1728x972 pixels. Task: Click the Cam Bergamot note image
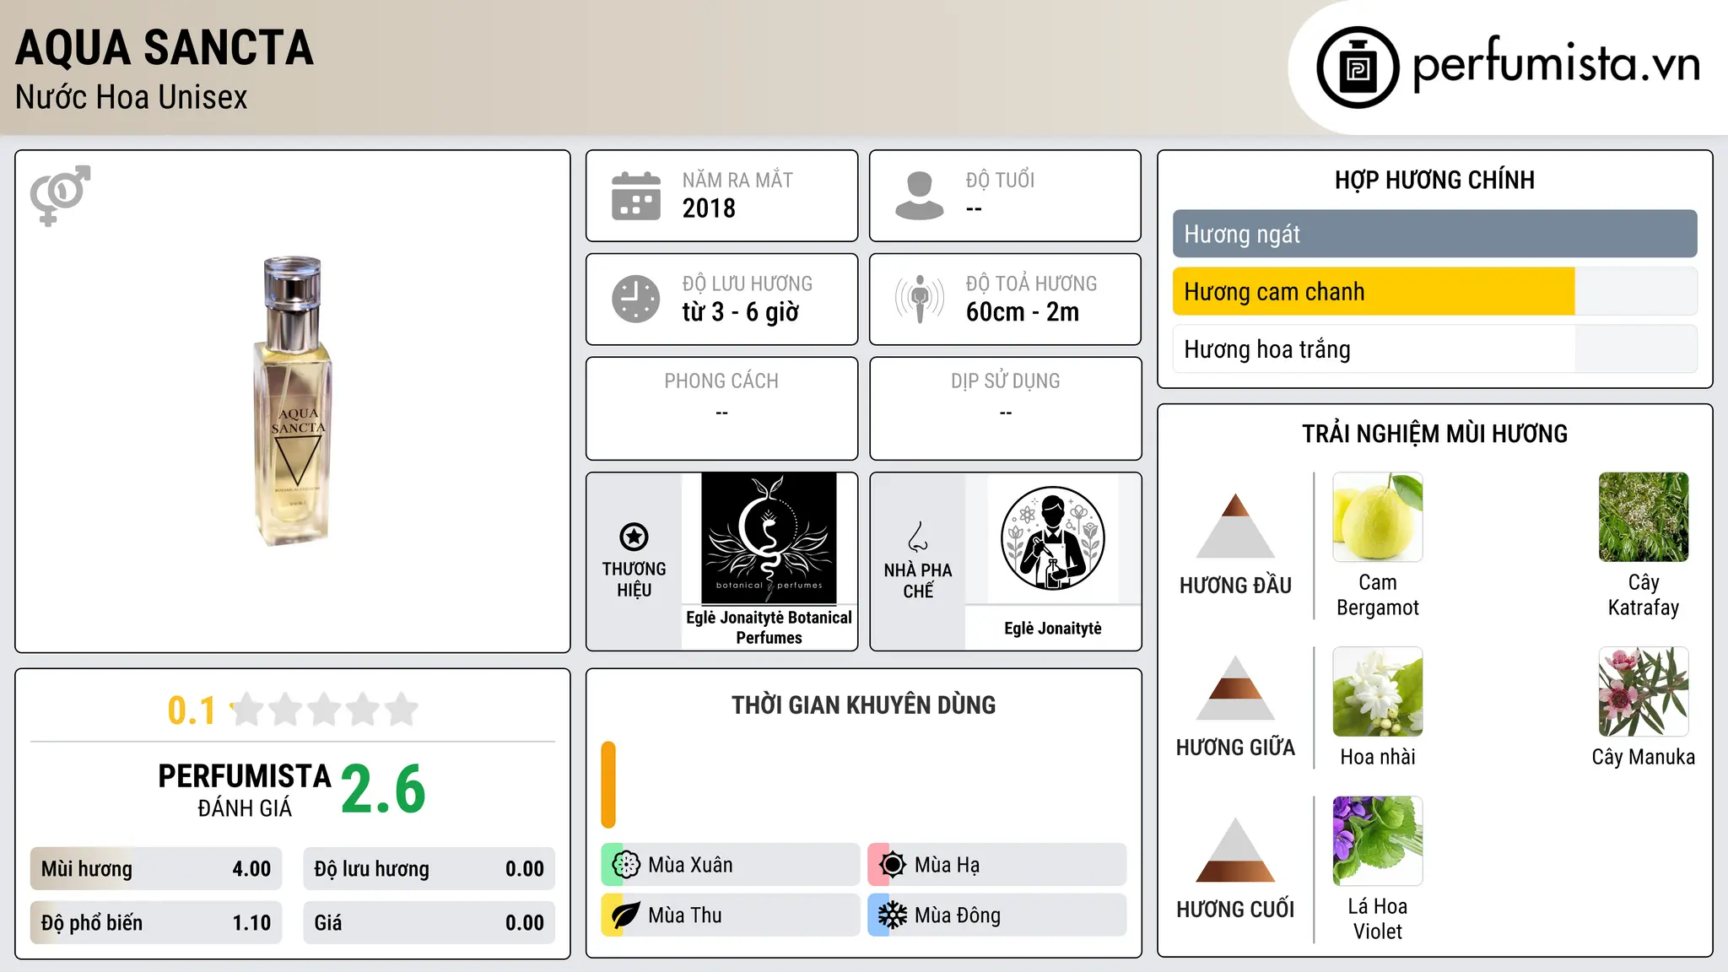[1378, 517]
